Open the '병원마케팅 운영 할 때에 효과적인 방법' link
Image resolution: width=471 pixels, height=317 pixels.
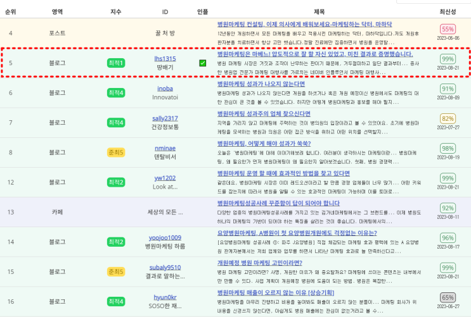point(283,173)
